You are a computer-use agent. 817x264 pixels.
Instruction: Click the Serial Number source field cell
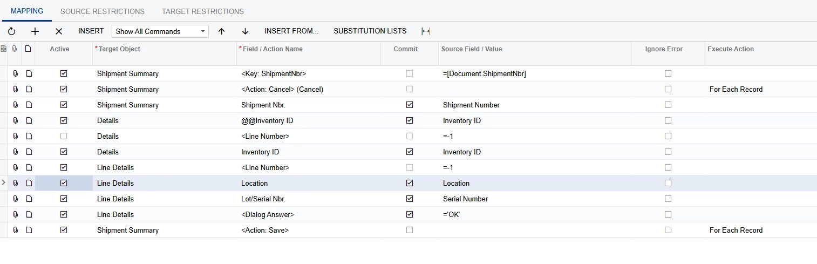click(465, 199)
